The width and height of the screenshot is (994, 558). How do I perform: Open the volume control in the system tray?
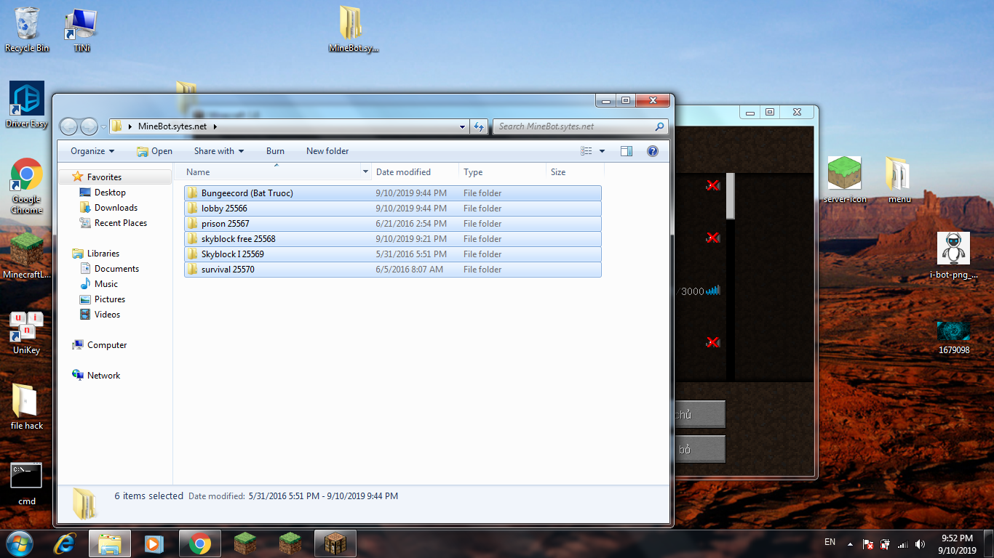pyautogui.click(x=921, y=543)
